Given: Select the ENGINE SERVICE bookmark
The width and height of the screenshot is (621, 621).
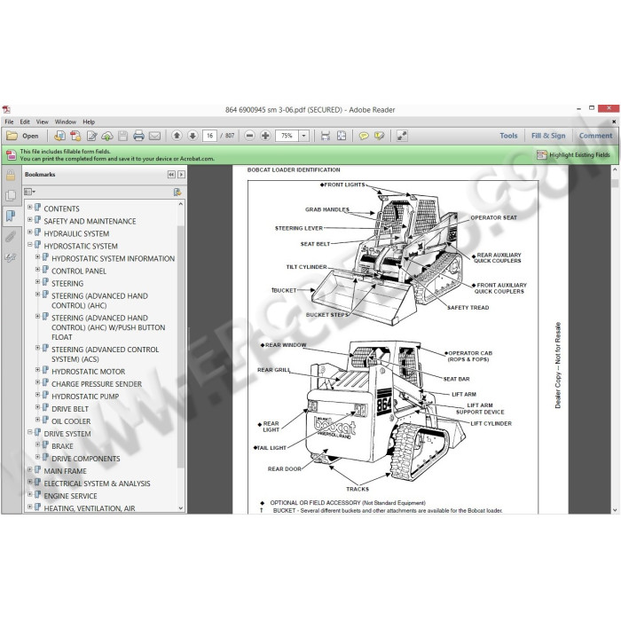Looking at the screenshot, I should [x=70, y=496].
